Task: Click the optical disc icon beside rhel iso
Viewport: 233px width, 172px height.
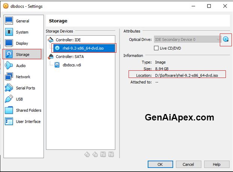Action: pyautogui.click(x=57, y=48)
